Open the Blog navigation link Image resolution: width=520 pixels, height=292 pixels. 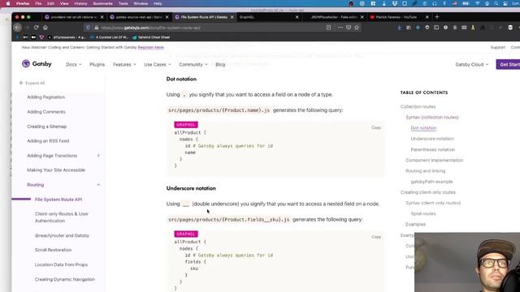click(220, 64)
